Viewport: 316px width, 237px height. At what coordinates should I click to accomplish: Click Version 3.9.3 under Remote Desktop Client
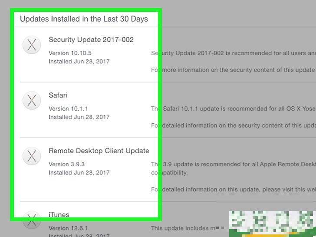[x=66, y=164]
